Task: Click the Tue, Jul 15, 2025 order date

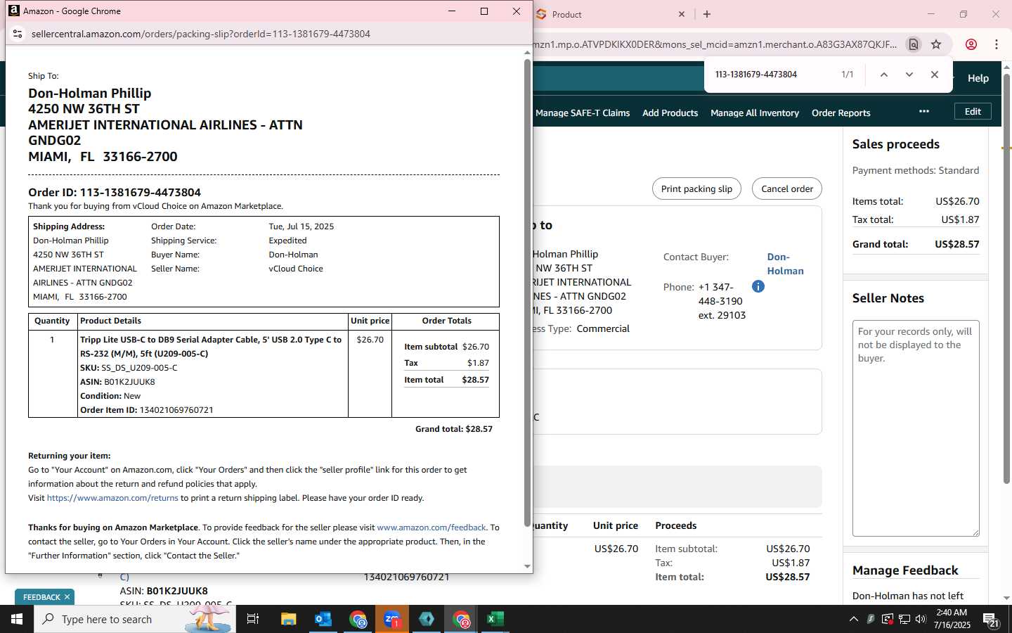Action: point(301,226)
